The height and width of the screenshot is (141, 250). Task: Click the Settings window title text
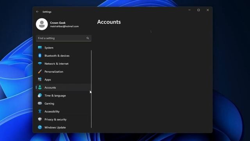(x=47, y=12)
